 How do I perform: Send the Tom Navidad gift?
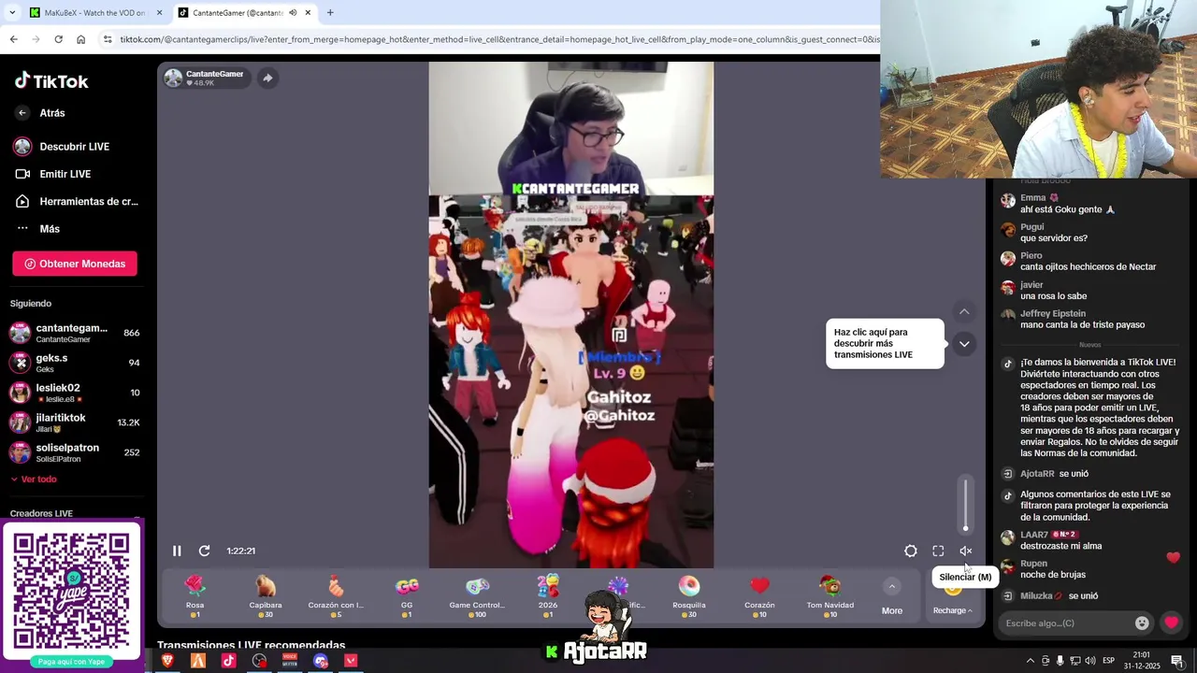(830, 595)
